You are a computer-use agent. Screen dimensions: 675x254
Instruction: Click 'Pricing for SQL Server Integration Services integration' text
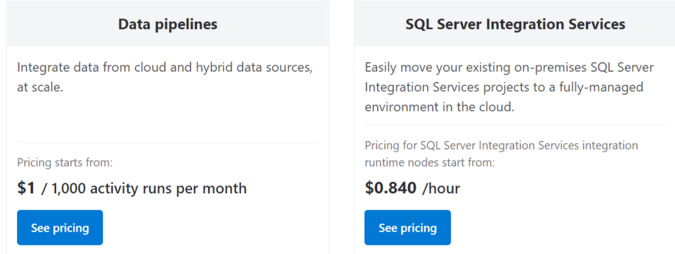tap(502, 154)
